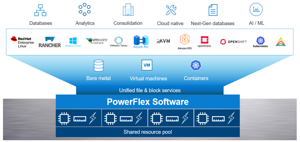Click the OpenStack logo

204,42
